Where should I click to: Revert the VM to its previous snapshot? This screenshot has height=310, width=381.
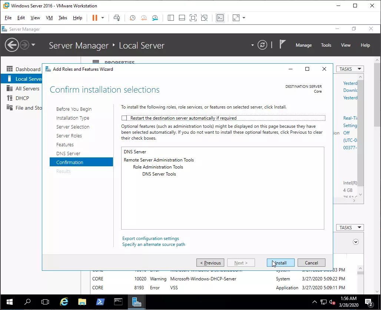click(x=144, y=18)
